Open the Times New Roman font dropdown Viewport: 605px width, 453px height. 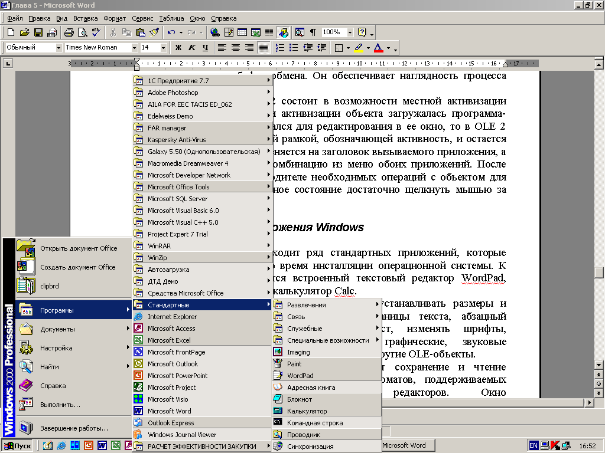(134, 47)
